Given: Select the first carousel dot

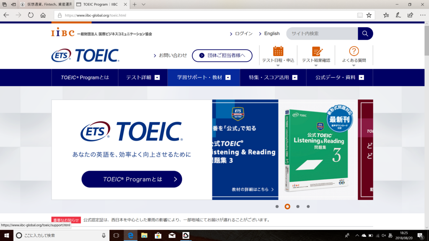Looking at the screenshot, I should pos(277,207).
